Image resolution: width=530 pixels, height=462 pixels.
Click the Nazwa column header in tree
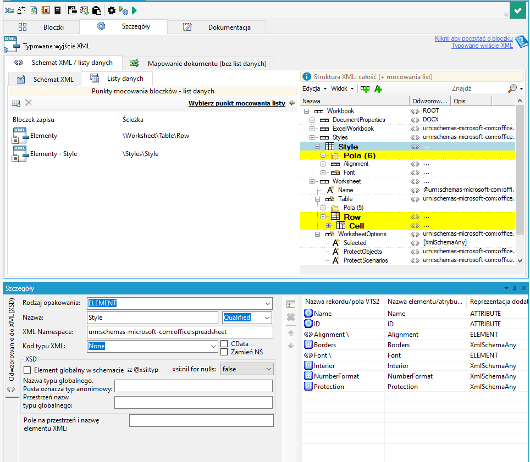point(355,101)
